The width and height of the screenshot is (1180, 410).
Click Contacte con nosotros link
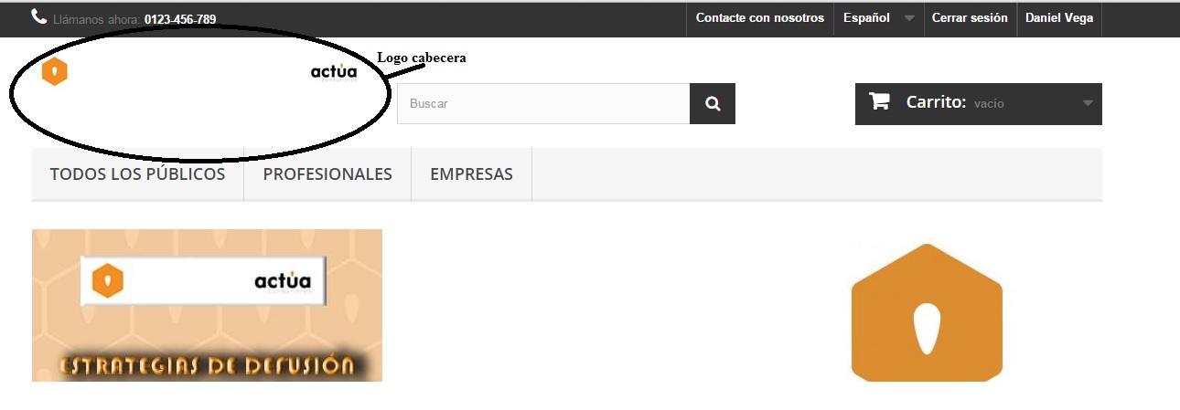[760, 18]
